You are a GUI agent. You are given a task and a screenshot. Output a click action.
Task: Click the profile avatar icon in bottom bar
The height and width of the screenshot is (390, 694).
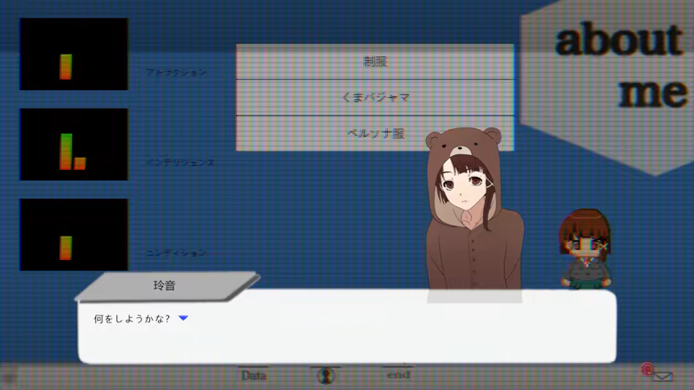pyautogui.click(x=325, y=375)
